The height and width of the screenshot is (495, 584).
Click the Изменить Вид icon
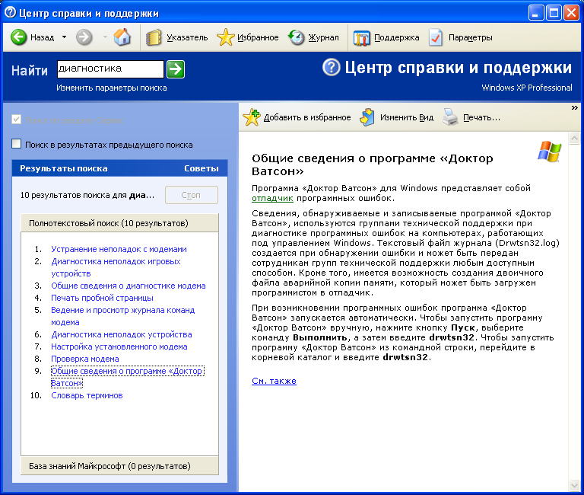click(367, 117)
